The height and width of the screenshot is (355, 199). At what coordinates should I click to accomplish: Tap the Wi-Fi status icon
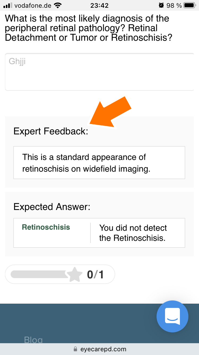click(57, 5)
